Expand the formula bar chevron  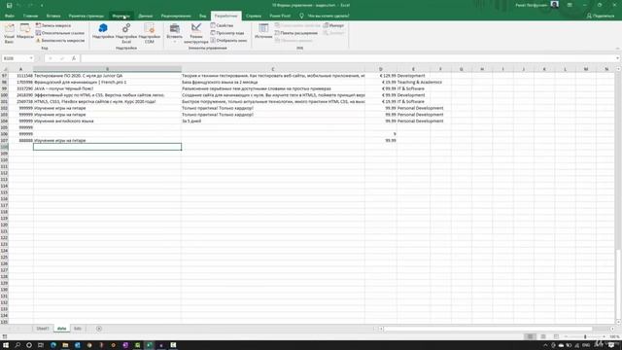[x=617, y=58]
